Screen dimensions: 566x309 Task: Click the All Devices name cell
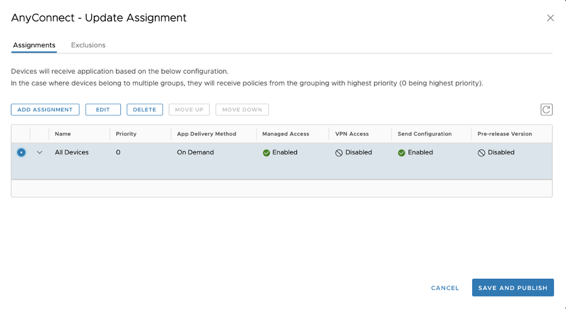pos(72,152)
